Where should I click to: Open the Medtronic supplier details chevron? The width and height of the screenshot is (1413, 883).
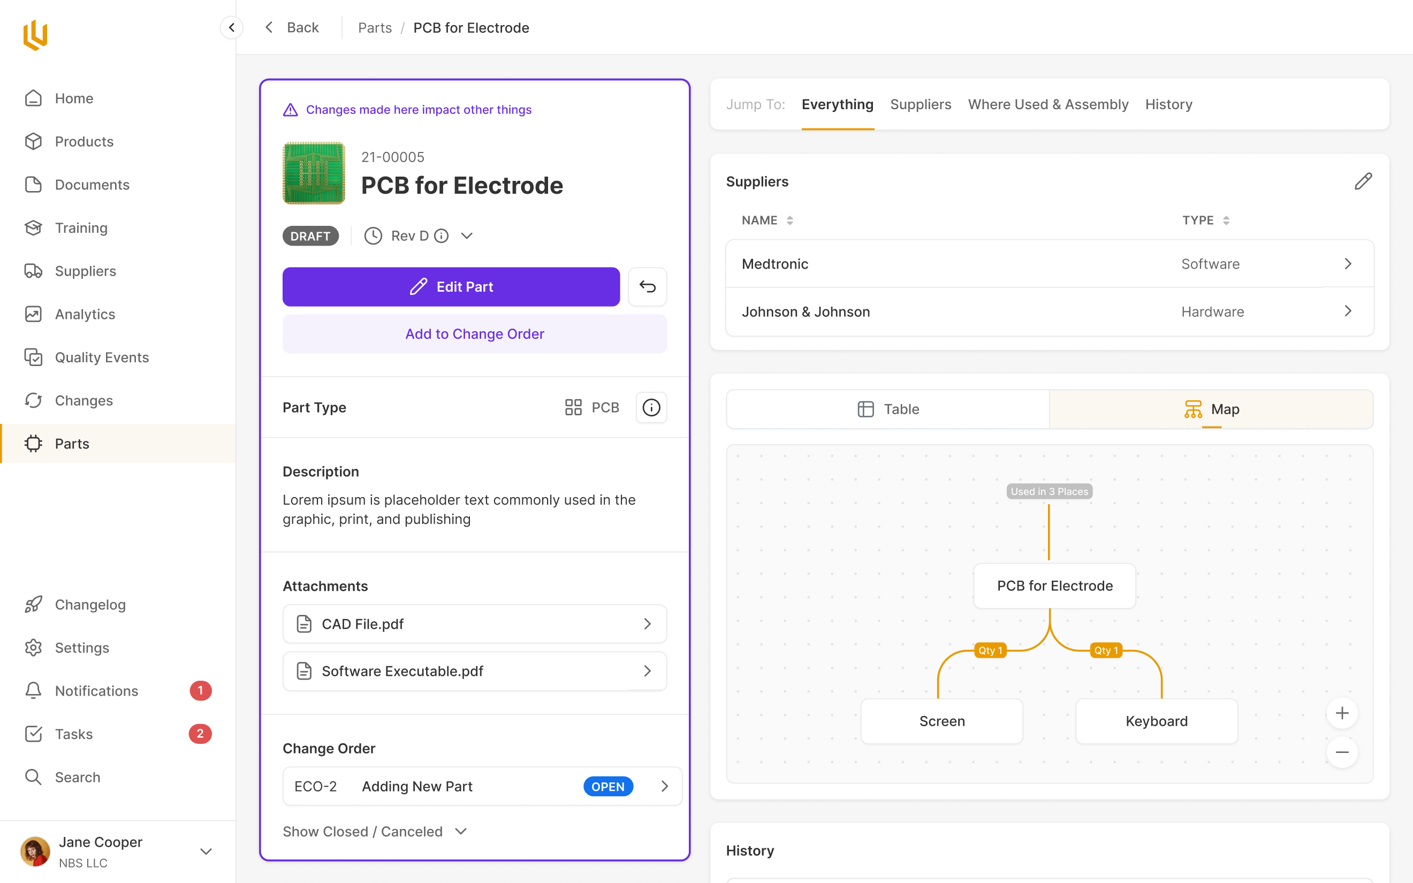[1349, 264]
